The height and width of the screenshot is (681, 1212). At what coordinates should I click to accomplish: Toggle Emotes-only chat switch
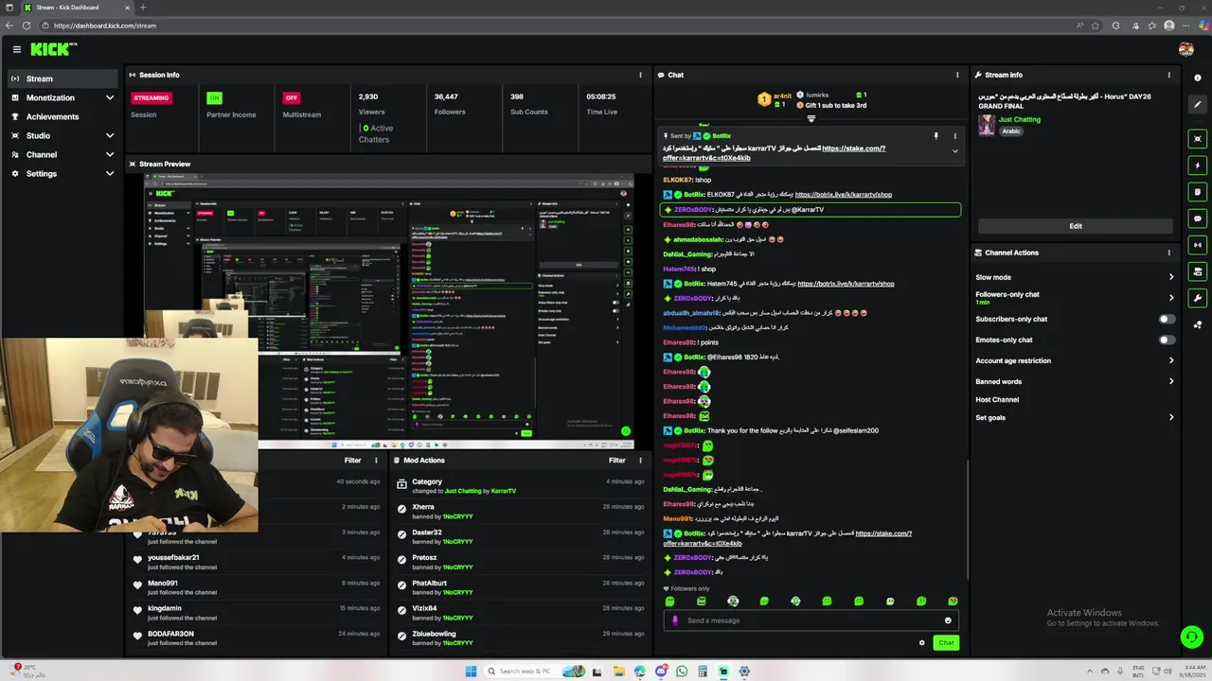[1167, 340]
